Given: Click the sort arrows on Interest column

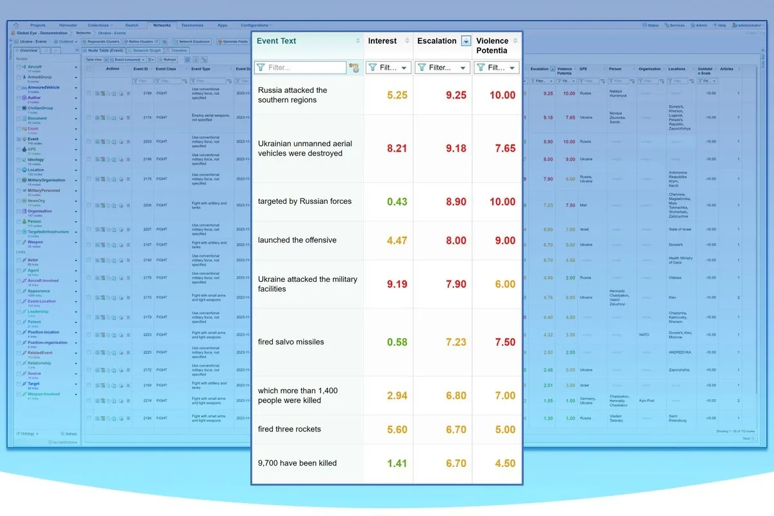Looking at the screenshot, I should (407, 41).
